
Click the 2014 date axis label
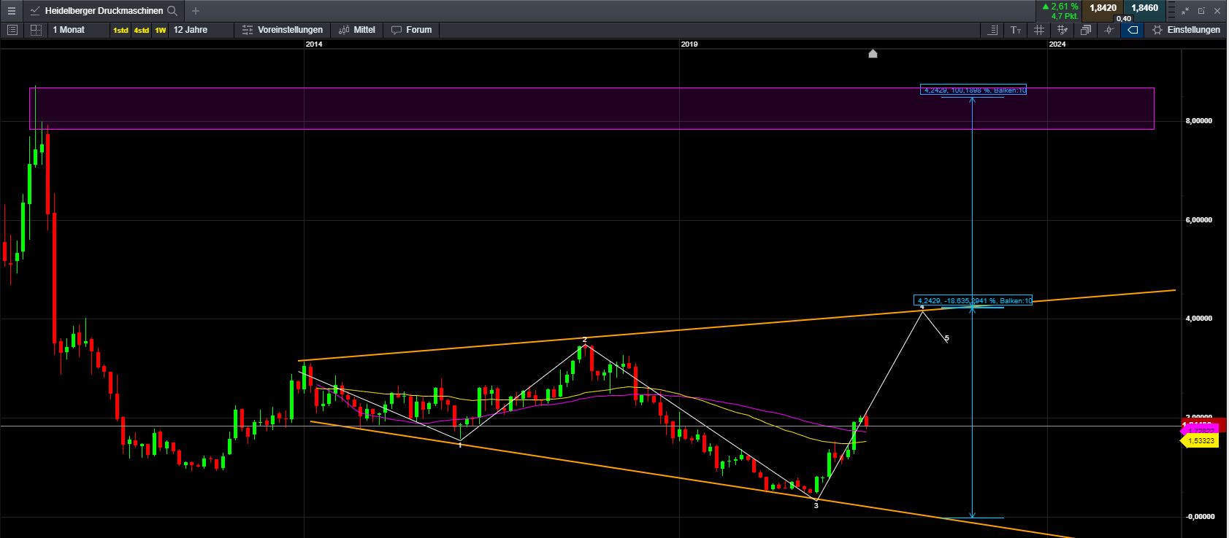pos(314,44)
